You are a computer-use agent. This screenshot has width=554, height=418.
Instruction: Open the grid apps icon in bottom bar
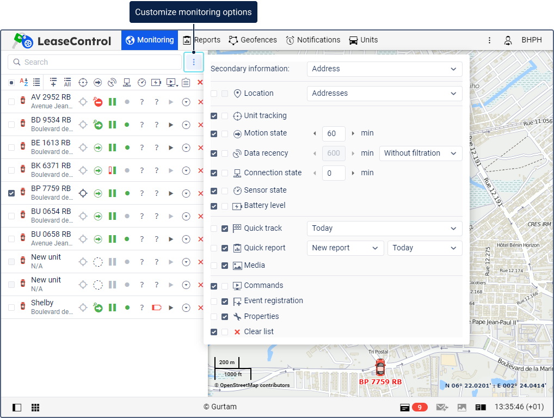[x=35, y=407]
